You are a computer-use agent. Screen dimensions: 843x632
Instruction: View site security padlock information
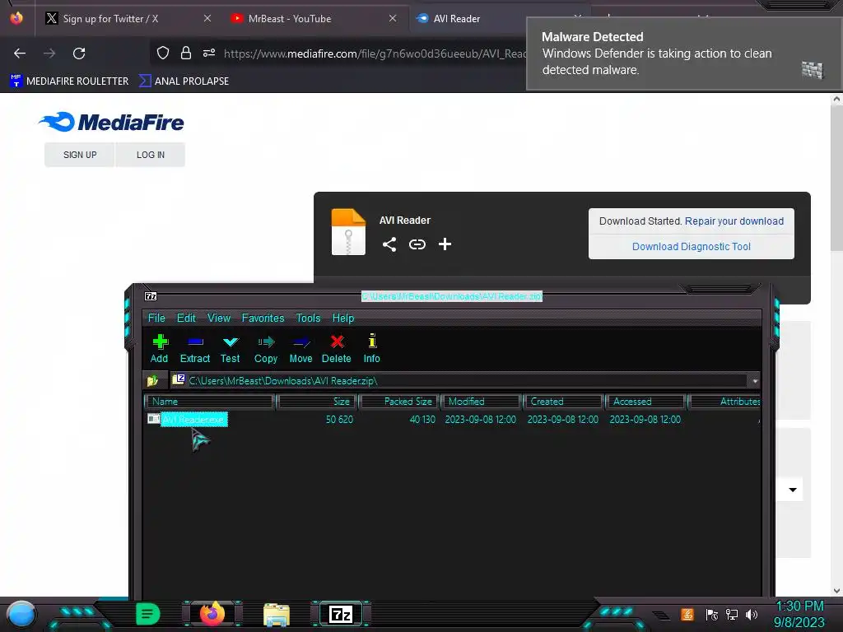(x=186, y=53)
